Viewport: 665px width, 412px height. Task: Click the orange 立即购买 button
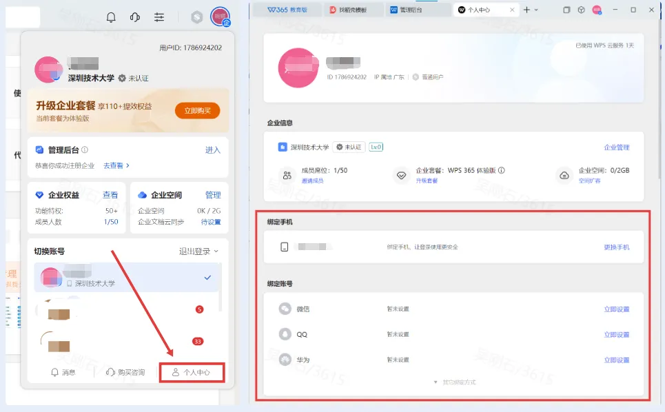click(197, 111)
